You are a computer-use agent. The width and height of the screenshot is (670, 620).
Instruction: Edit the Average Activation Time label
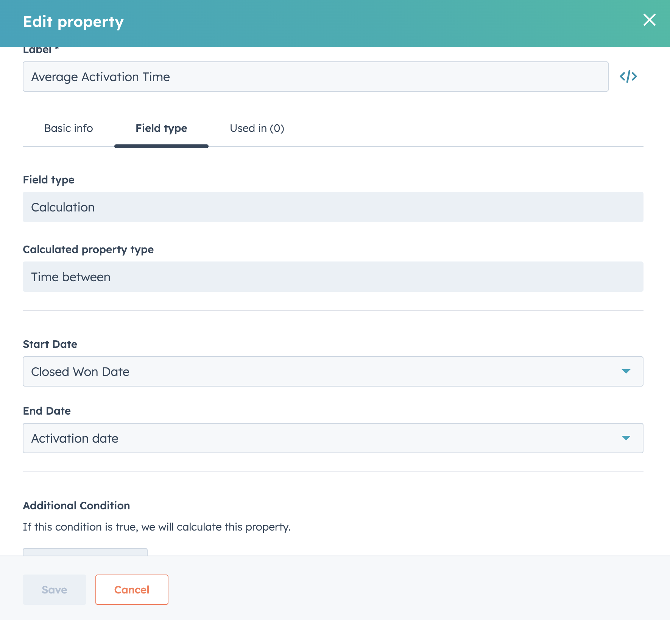click(316, 77)
